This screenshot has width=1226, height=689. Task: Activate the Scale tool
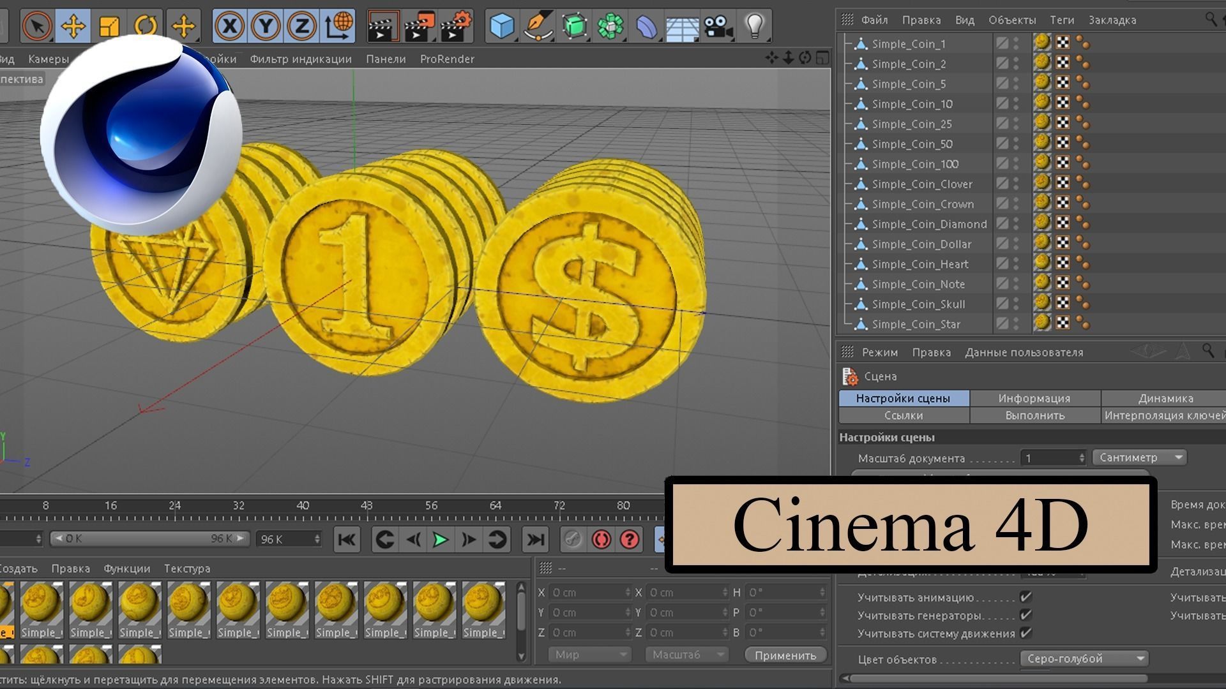pos(109,26)
